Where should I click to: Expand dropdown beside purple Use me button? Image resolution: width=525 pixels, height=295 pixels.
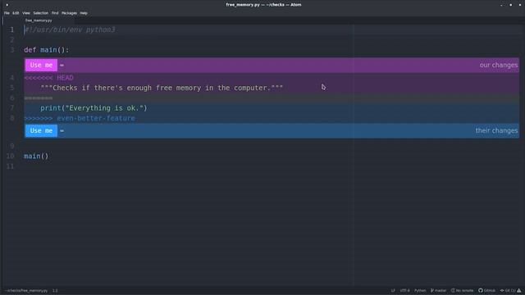pos(62,66)
